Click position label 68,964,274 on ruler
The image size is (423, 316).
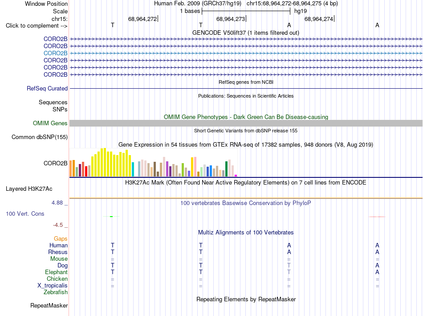(x=319, y=19)
